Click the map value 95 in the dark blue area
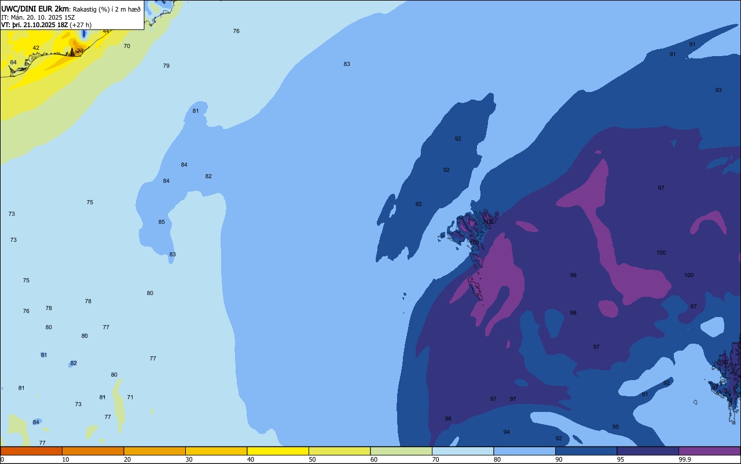The image size is (741, 464). [615, 427]
